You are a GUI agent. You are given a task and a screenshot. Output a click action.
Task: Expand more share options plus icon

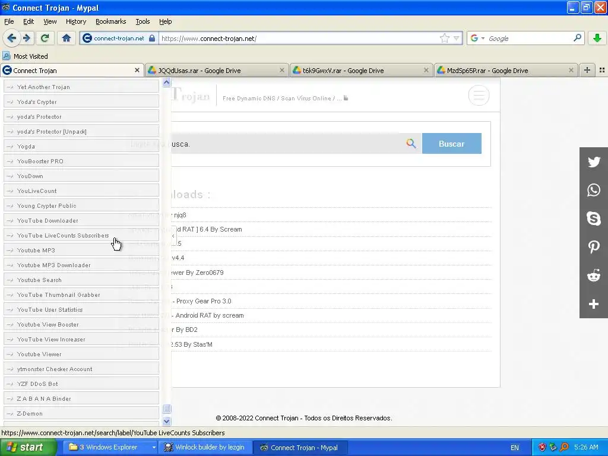coord(594,304)
